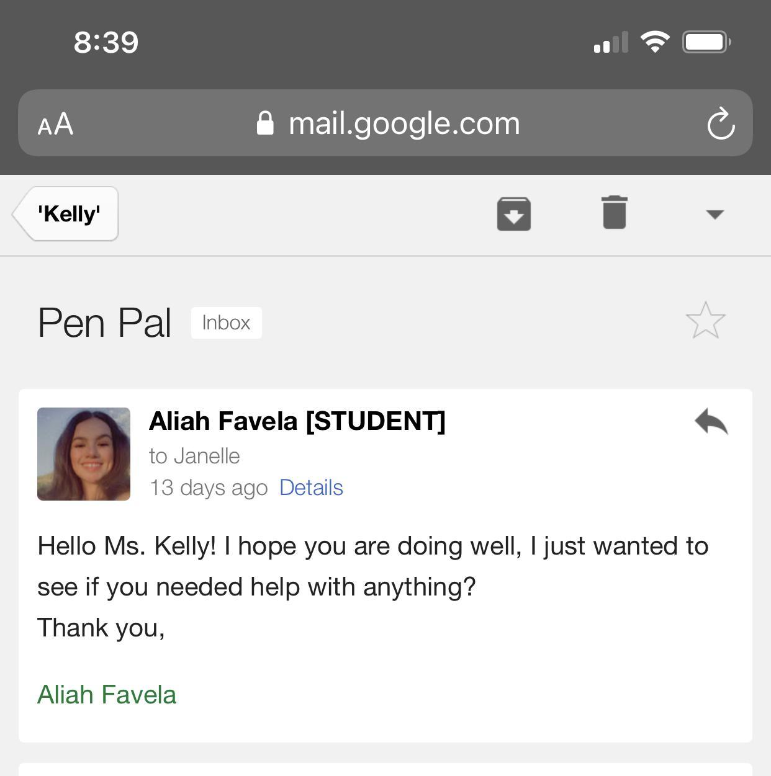Star the Pen Pal conversation
Screen dimensions: 771x776
[x=705, y=321]
